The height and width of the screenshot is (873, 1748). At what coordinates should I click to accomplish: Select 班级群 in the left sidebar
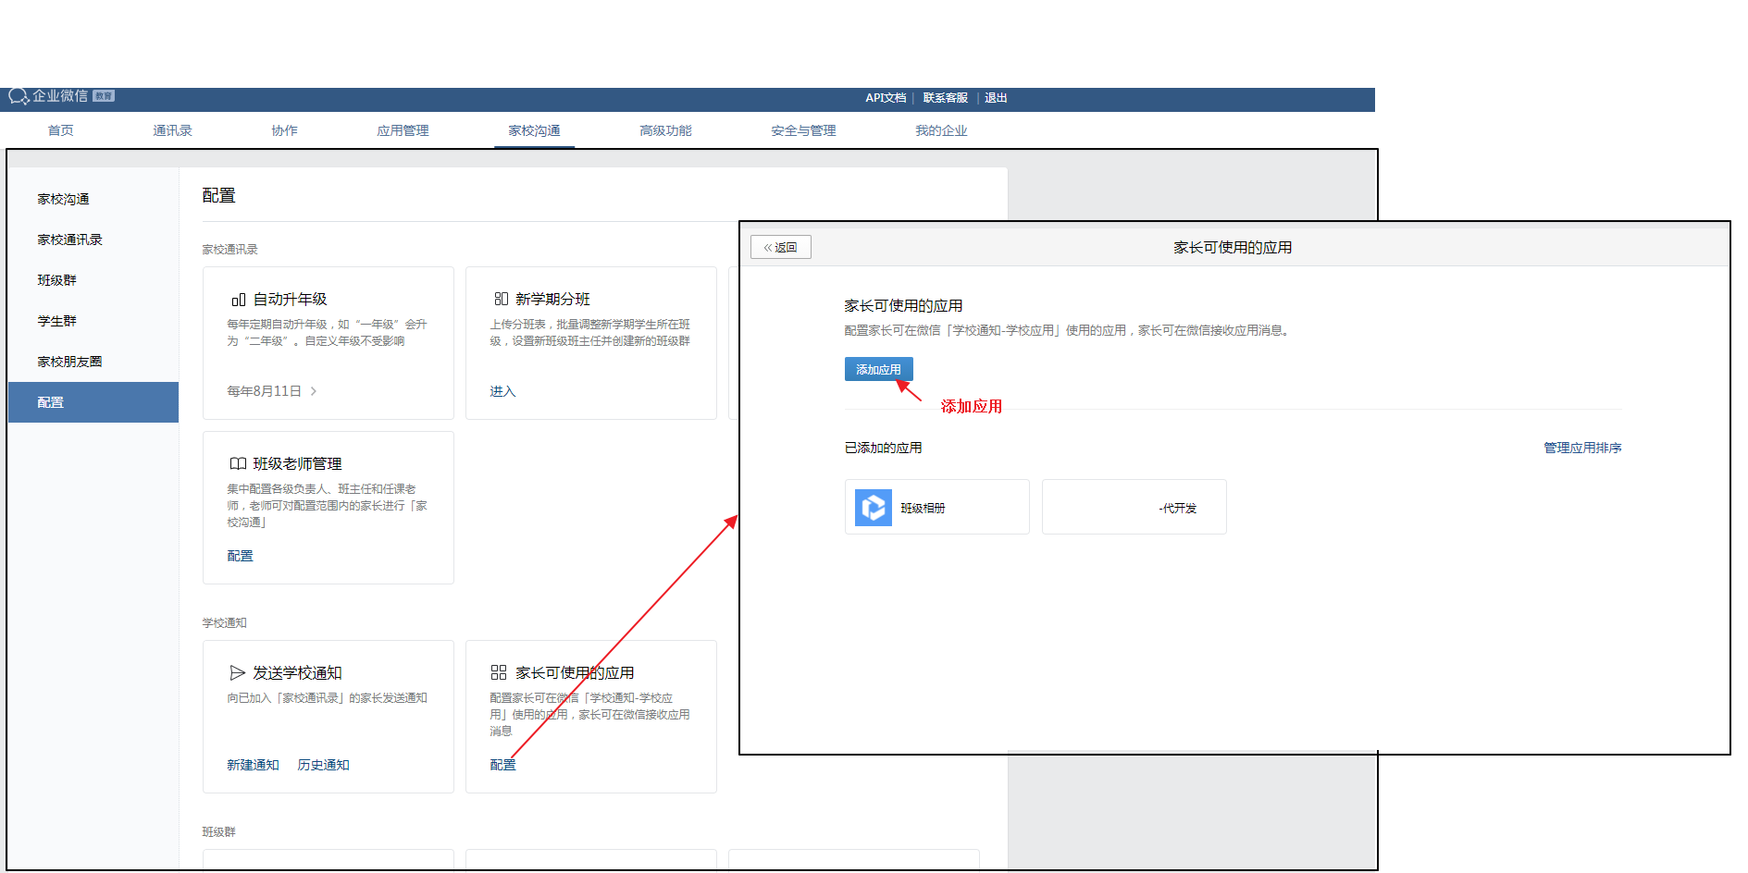point(56,280)
